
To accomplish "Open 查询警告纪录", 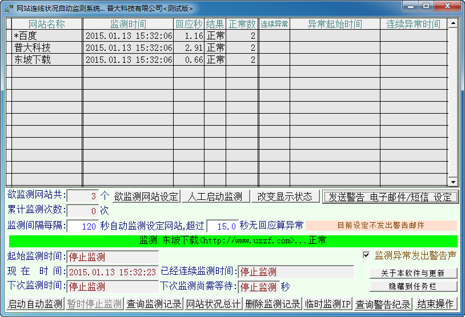I will coord(383,304).
